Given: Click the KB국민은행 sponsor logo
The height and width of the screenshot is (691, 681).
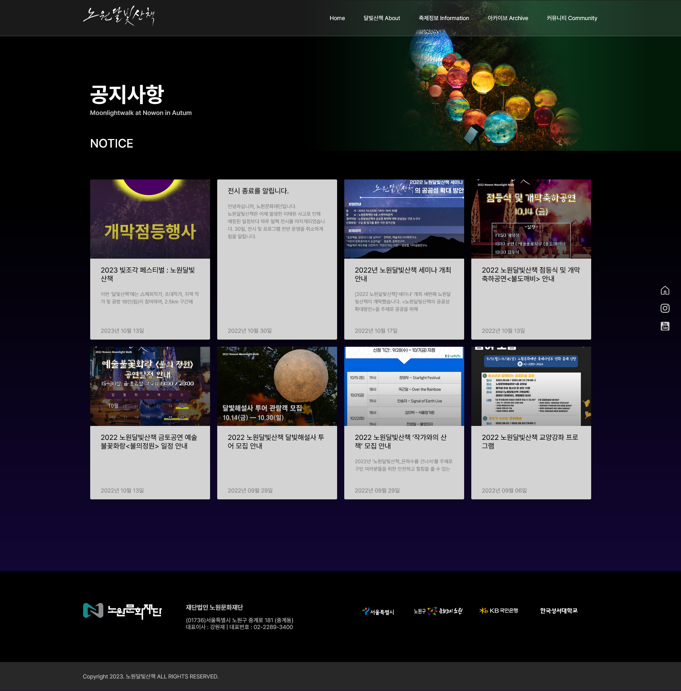Looking at the screenshot, I should (x=498, y=610).
